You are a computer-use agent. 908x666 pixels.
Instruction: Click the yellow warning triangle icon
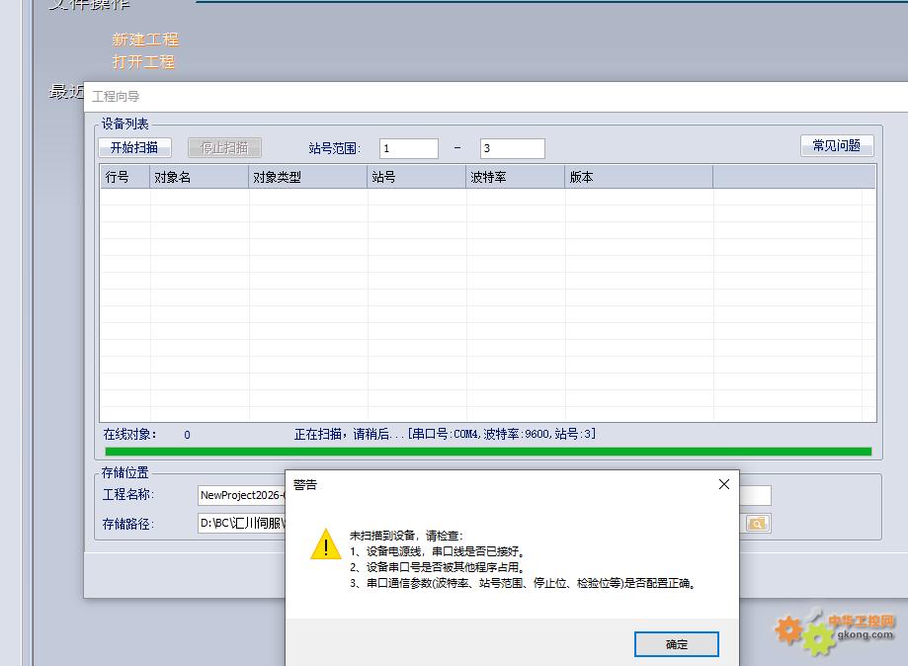pos(325,545)
